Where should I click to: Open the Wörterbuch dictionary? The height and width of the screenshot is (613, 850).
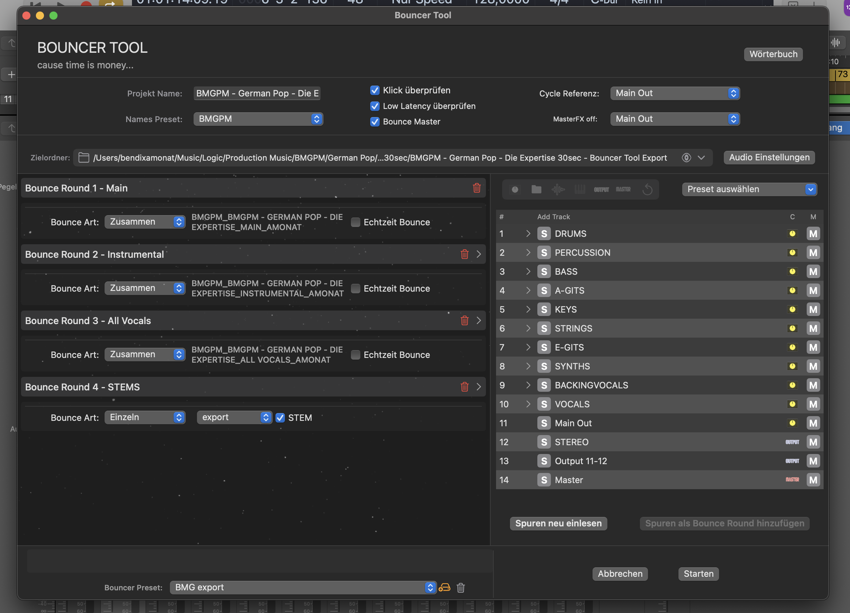click(x=773, y=54)
